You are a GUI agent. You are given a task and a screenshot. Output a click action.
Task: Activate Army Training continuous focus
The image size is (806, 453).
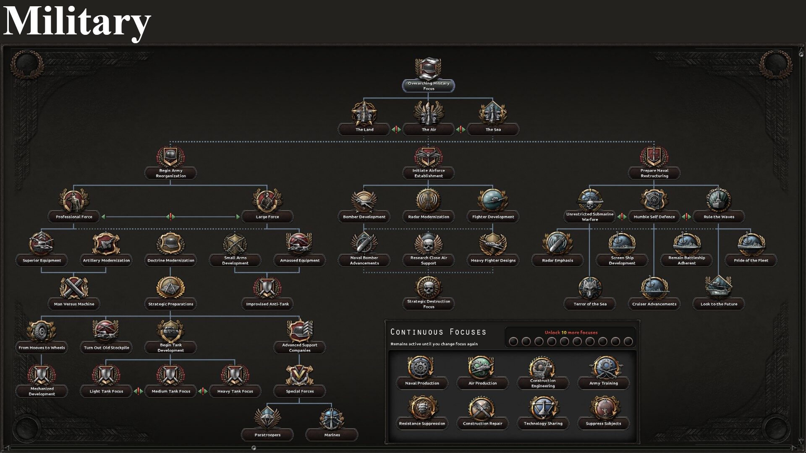tap(603, 372)
